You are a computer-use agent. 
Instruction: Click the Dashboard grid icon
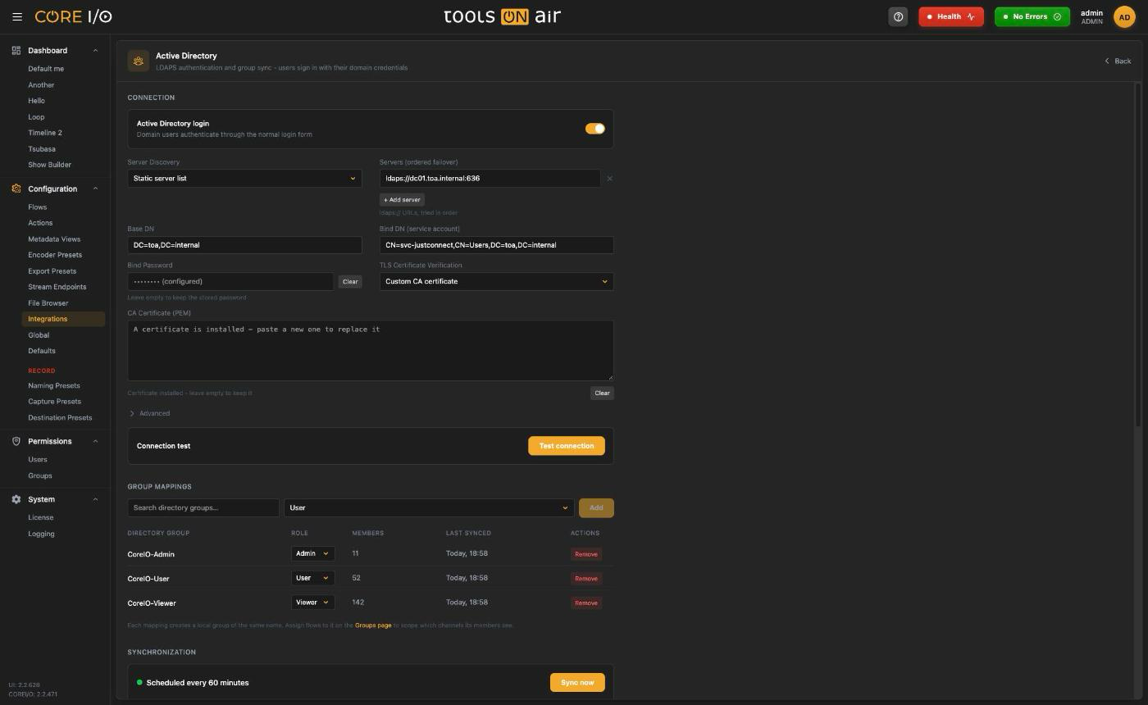click(16, 51)
